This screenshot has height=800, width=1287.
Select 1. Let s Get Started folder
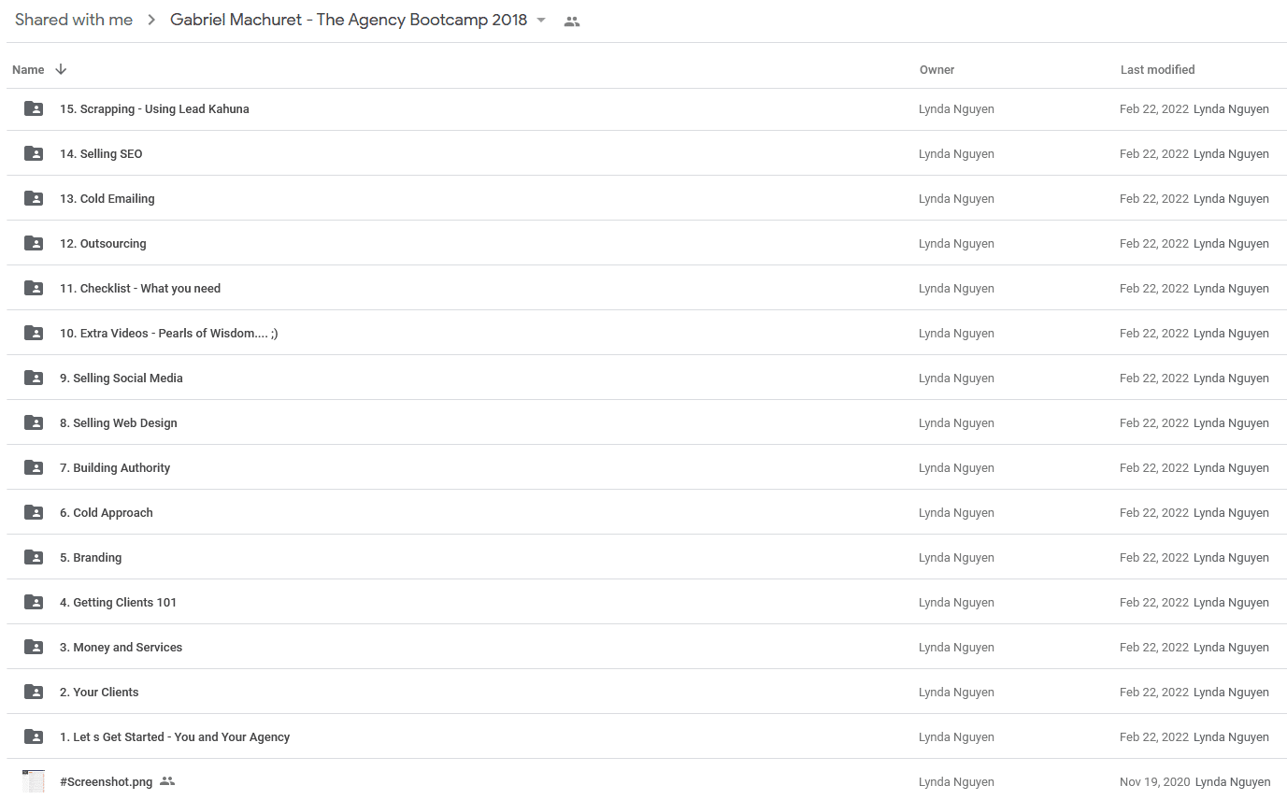coord(647,736)
